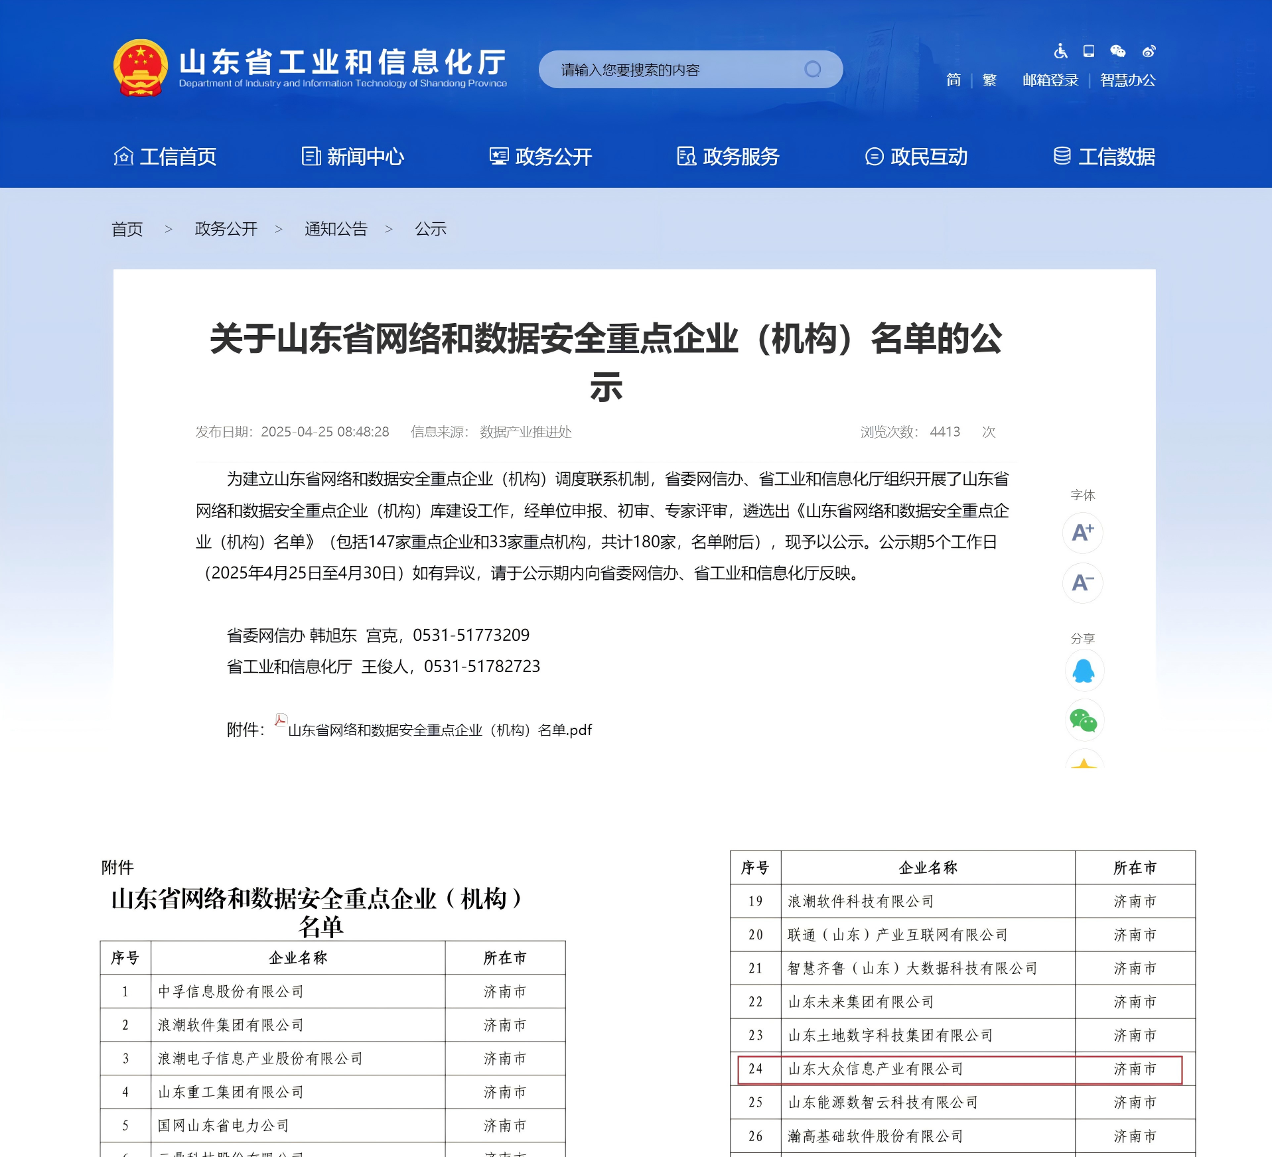Open the mobile version icon

pos(1089,51)
